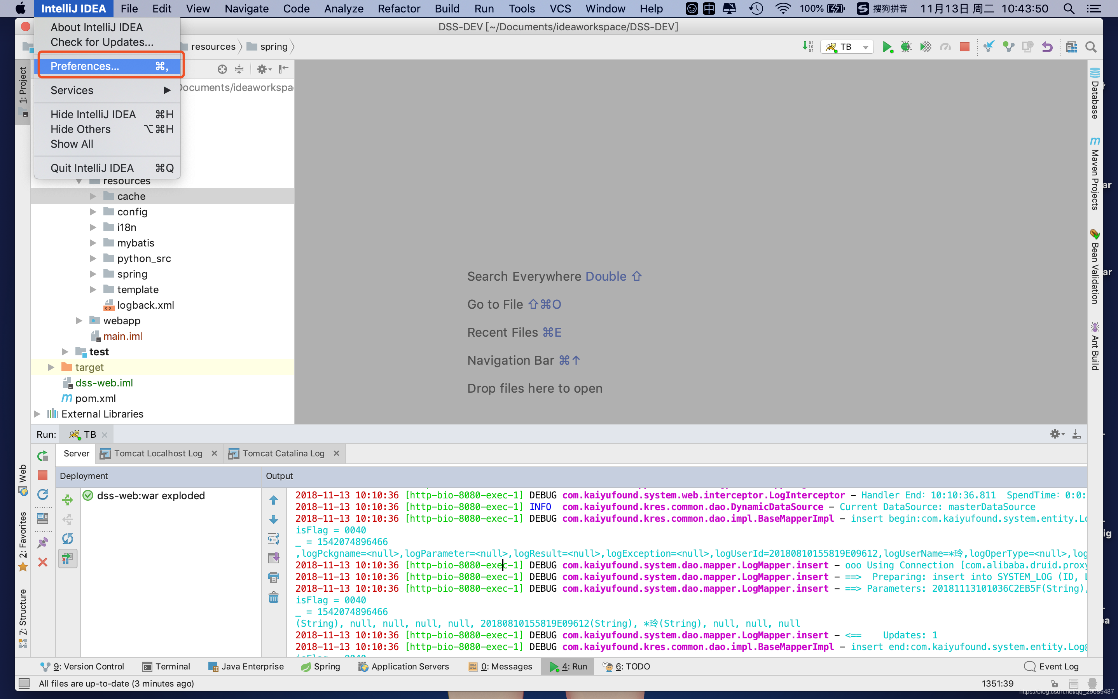Expand the webapp folder
Screen dimensions: 1118x699
tap(79, 320)
